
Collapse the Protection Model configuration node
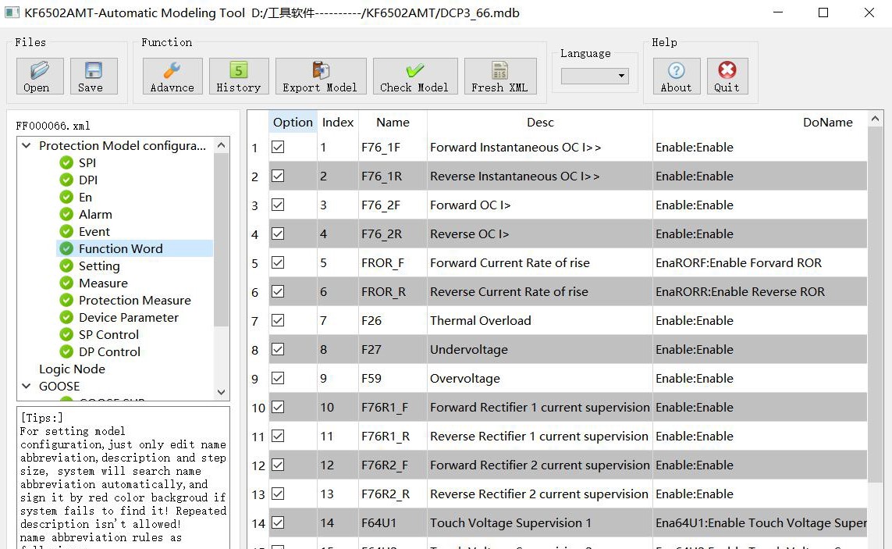27,146
